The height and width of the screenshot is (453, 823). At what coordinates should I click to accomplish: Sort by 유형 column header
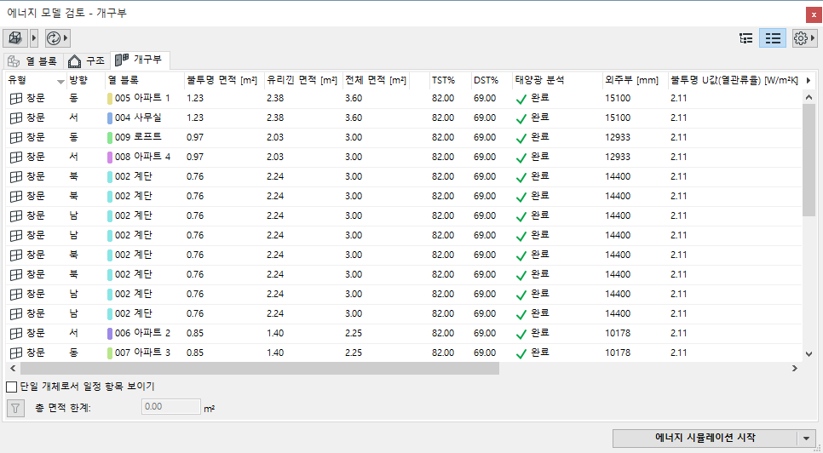[x=36, y=80]
